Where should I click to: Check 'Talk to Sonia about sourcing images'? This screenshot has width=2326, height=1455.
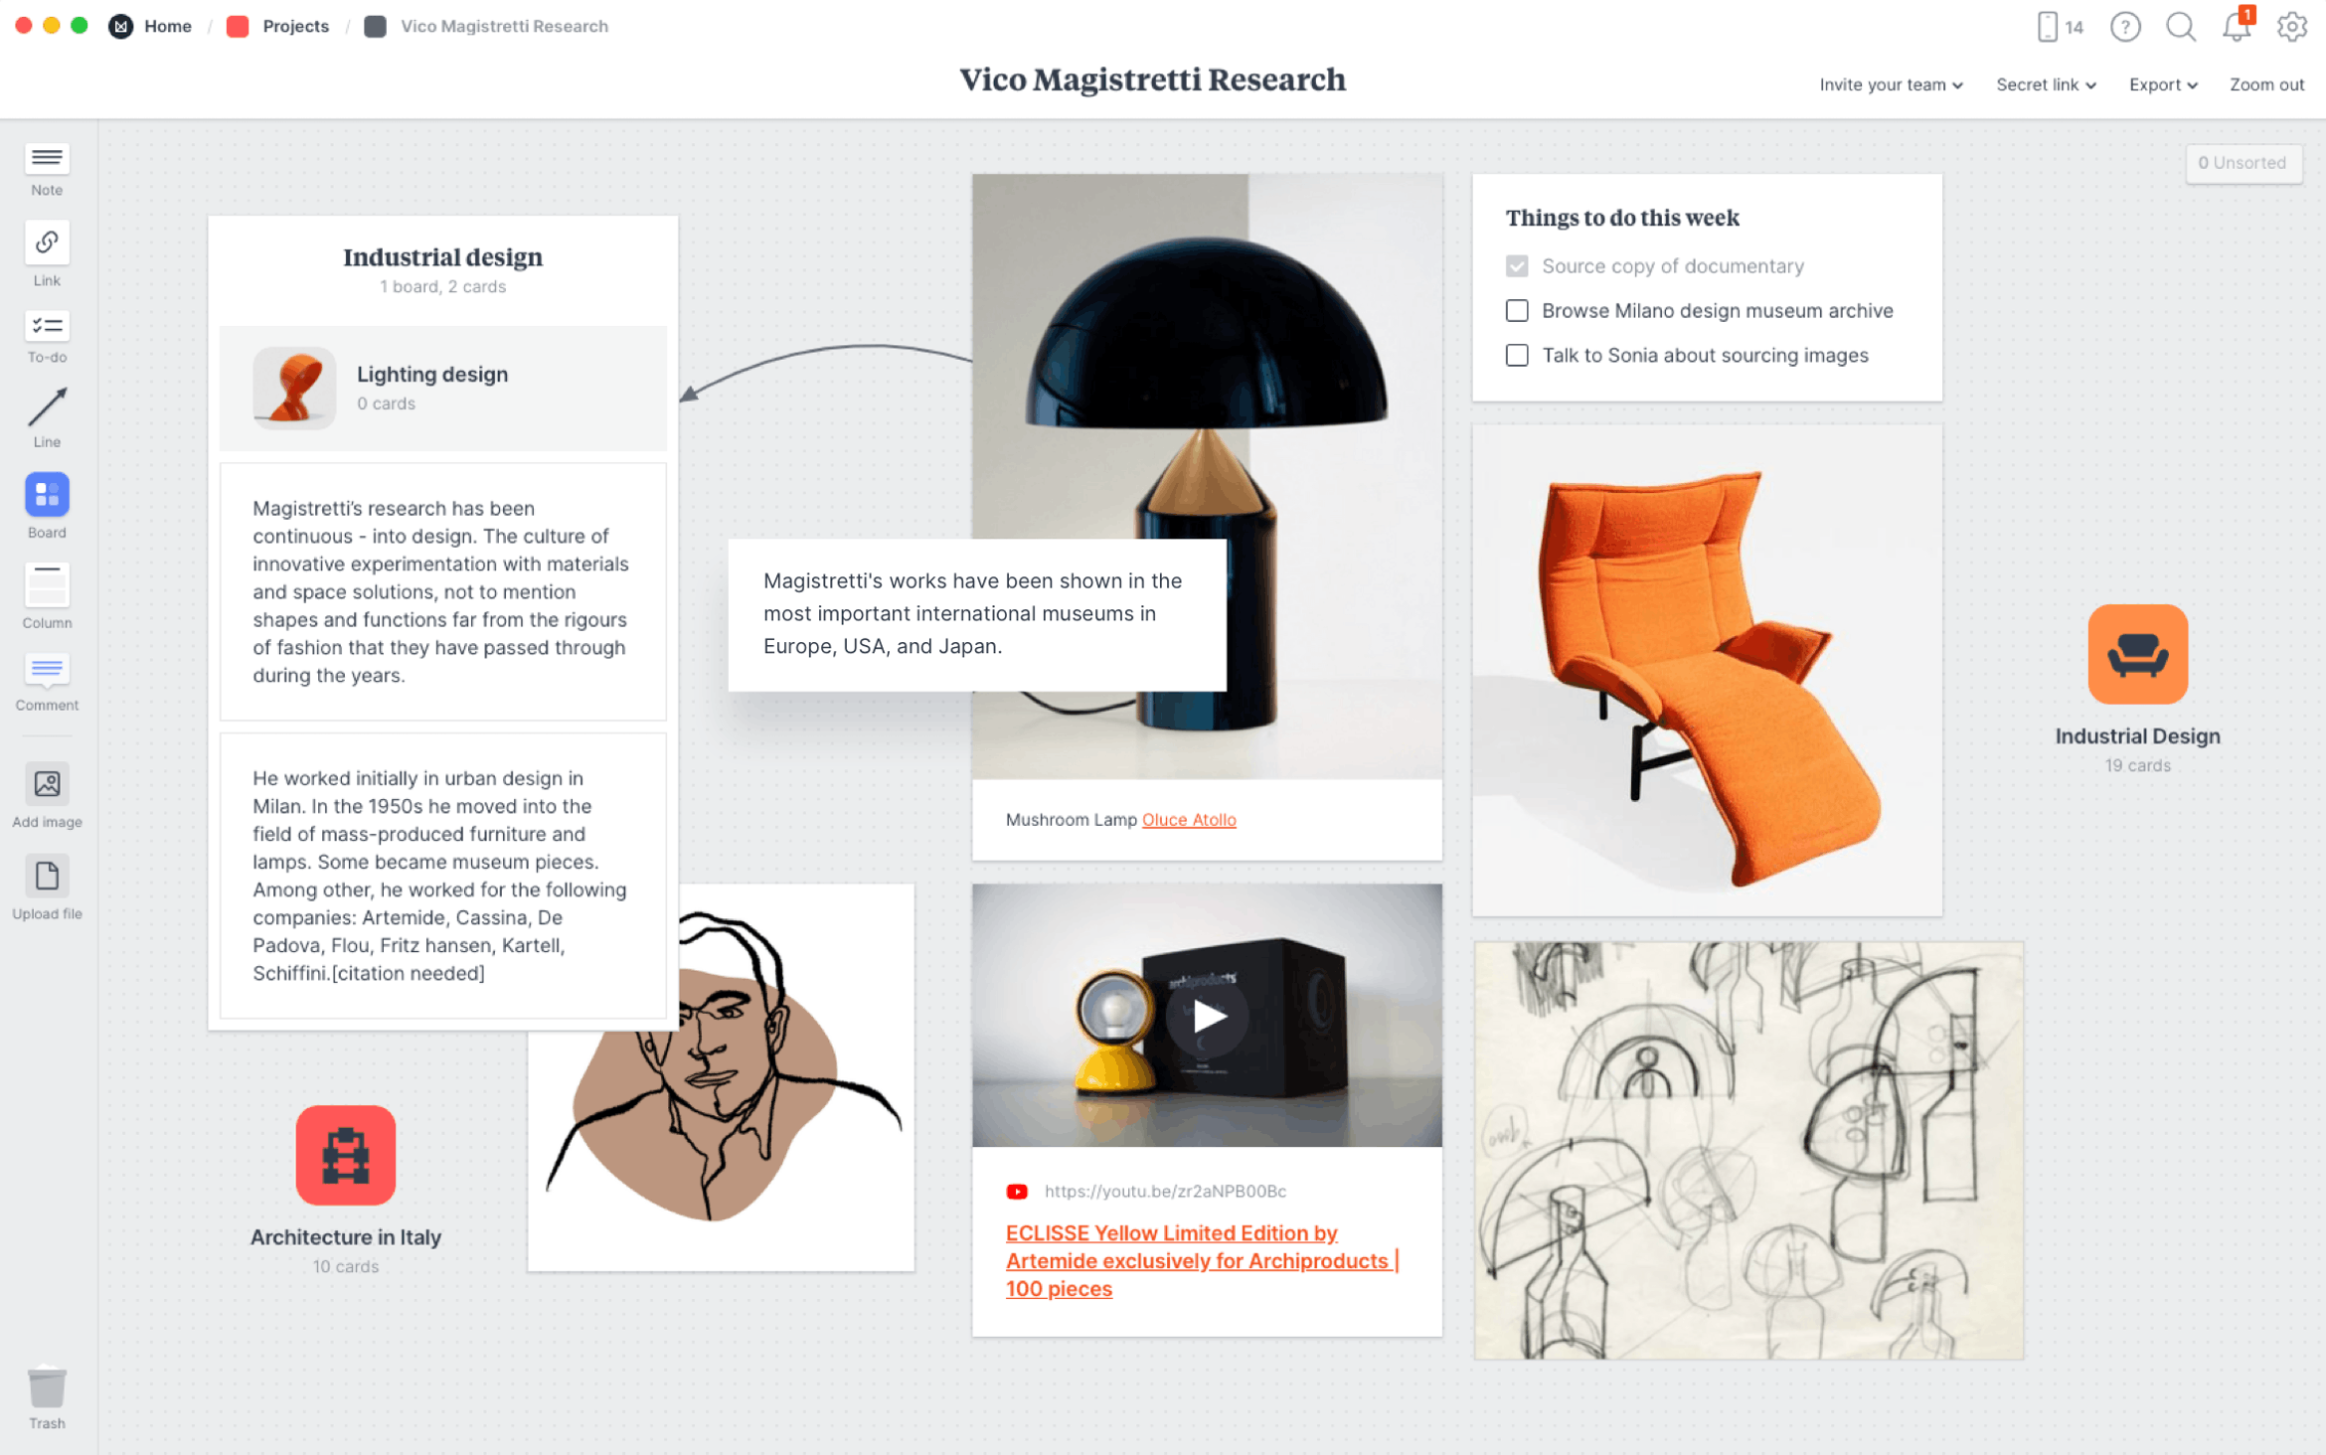coord(1517,356)
